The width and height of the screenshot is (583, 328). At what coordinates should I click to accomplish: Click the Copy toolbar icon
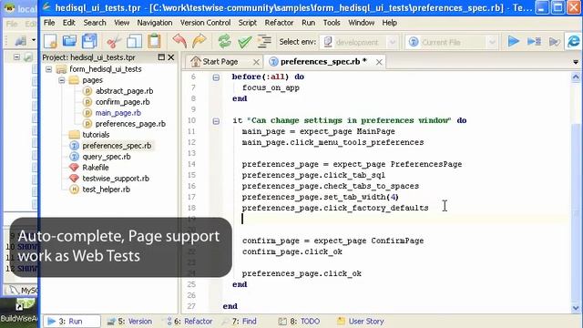click(134, 41)
